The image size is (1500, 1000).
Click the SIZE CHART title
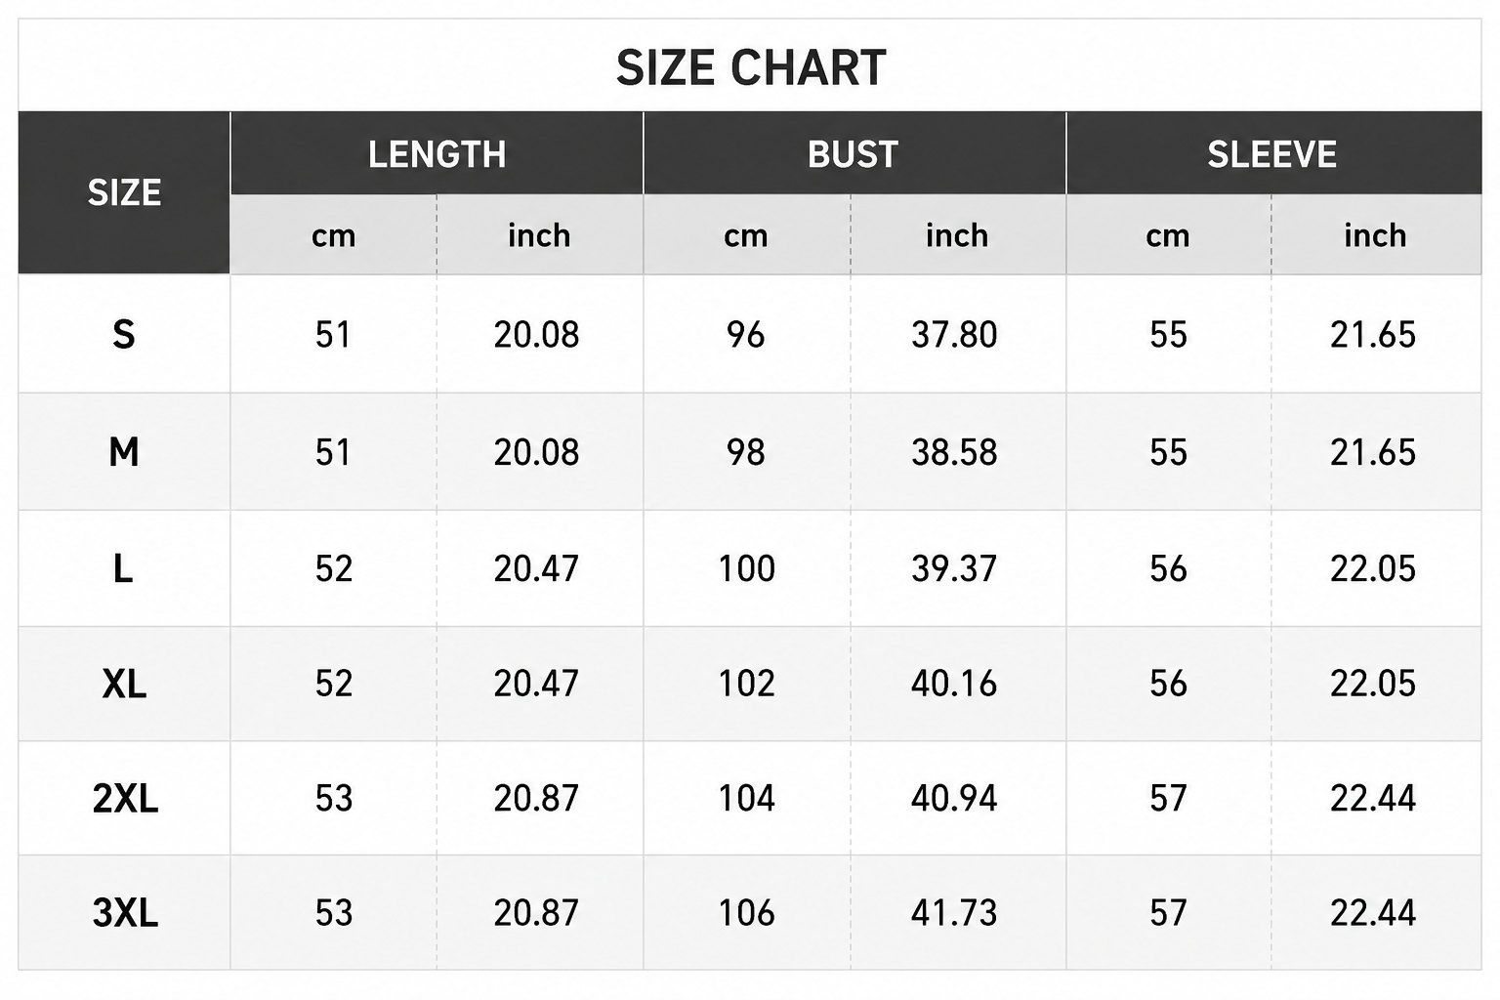[751, 68]
